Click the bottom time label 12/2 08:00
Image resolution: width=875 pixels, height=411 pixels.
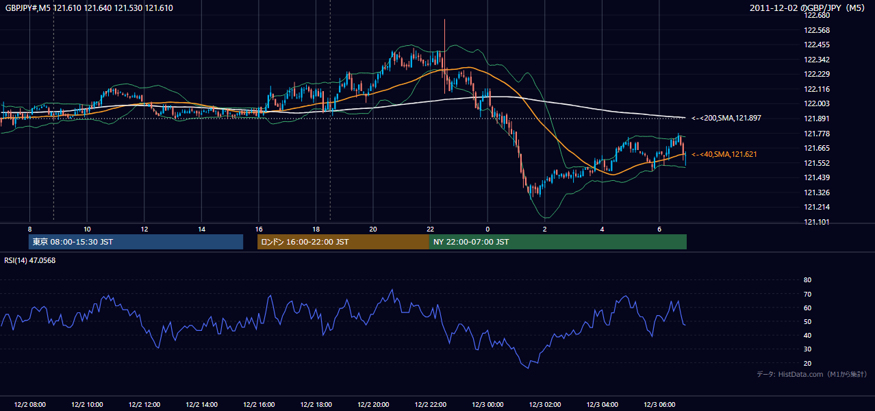point(29,404)
